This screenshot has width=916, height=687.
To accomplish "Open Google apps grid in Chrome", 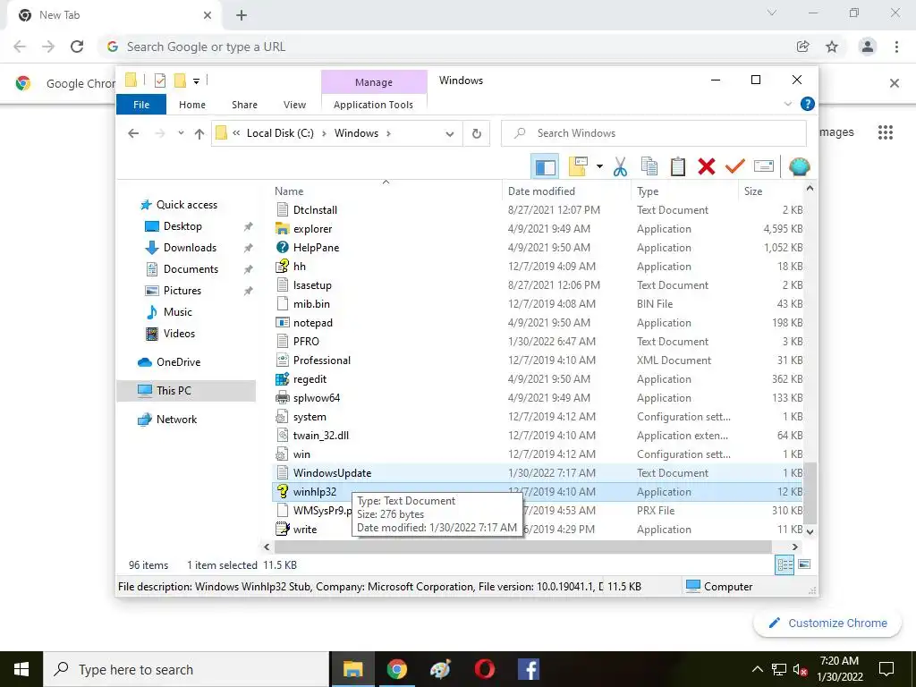I will (886, 132).
